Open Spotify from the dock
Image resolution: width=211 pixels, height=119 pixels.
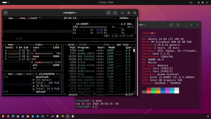click(x=43, y=116)
